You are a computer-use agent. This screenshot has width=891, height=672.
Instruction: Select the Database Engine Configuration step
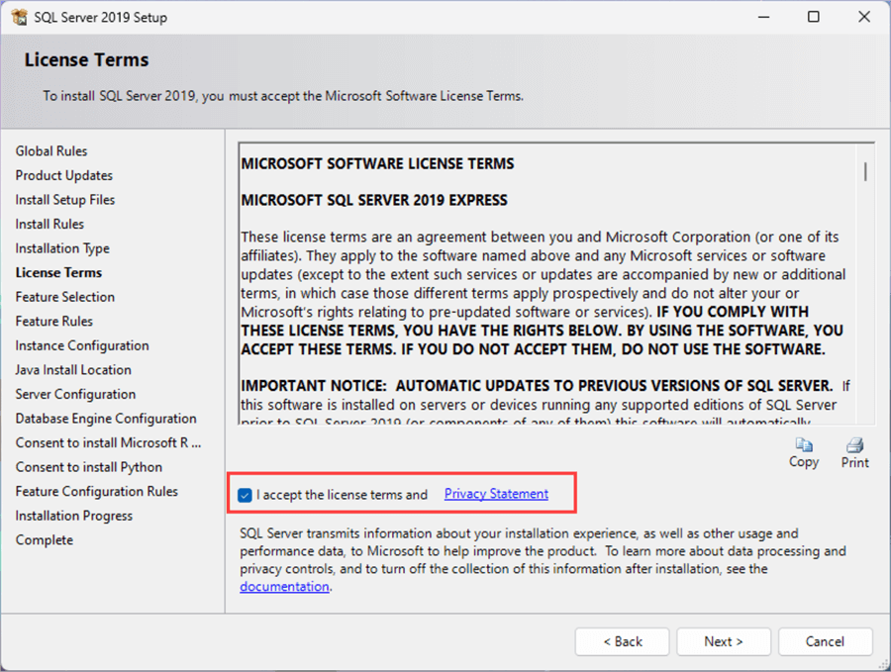[x=106, y=419]
